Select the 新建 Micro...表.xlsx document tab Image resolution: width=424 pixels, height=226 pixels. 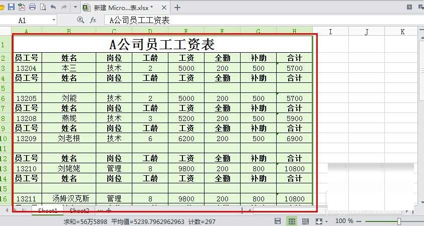pyautogui.click(x=122, y=8)
